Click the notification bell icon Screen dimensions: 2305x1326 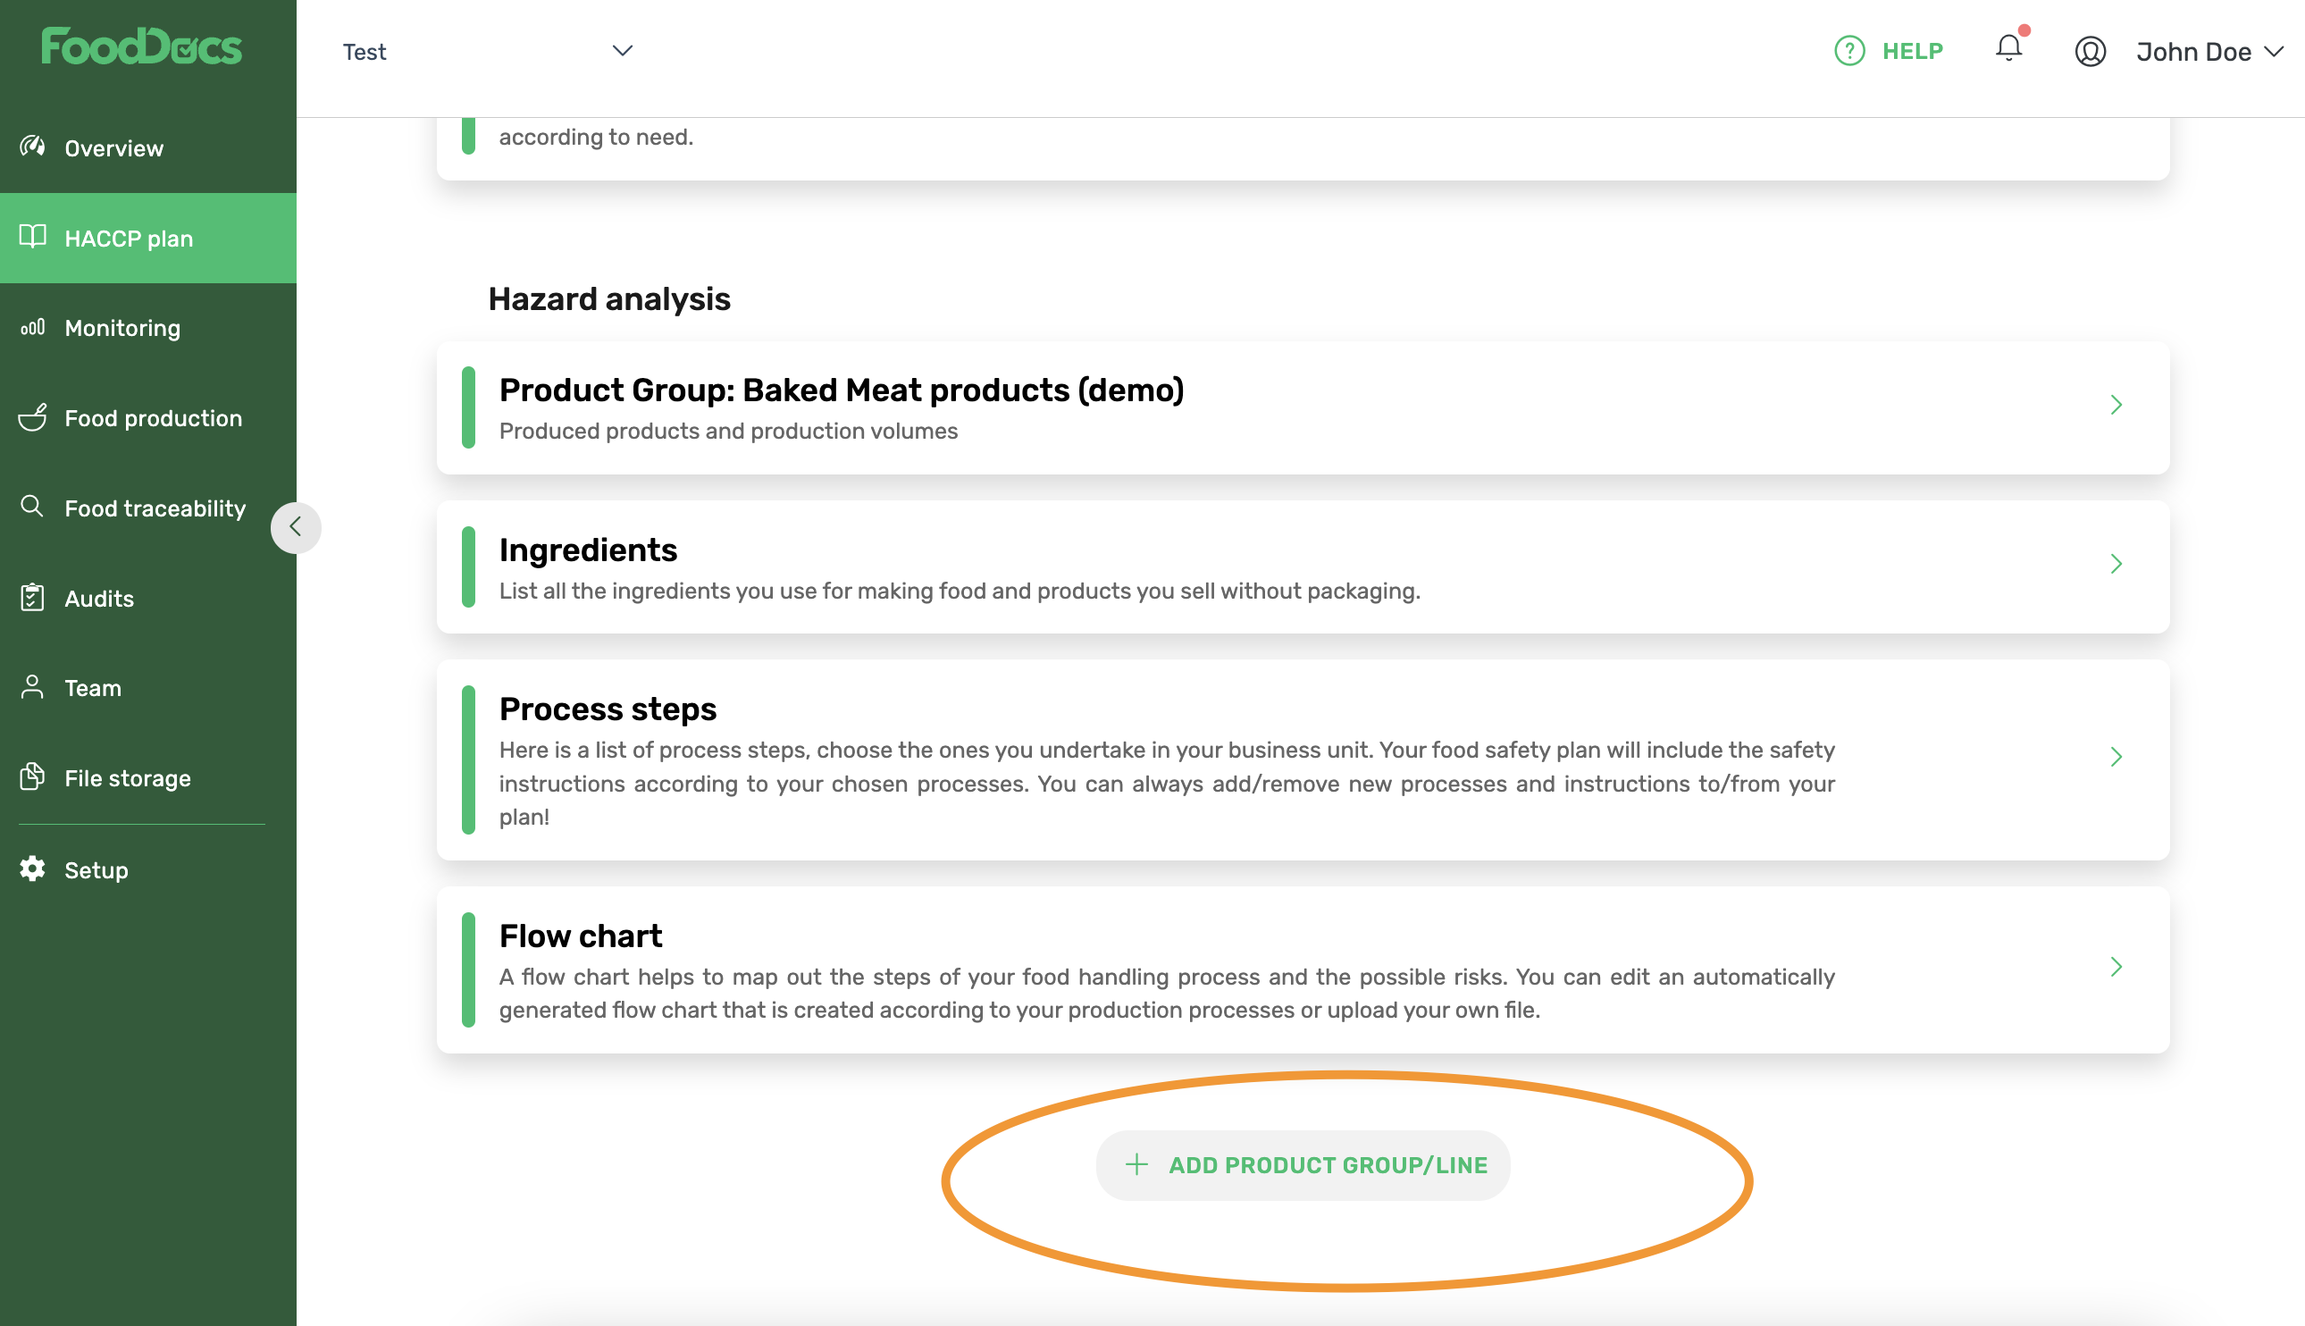[x=2008, y=48]
